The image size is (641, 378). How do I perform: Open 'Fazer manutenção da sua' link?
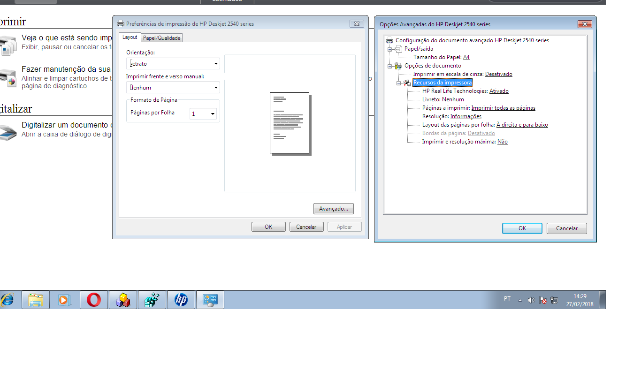(66, 69)
